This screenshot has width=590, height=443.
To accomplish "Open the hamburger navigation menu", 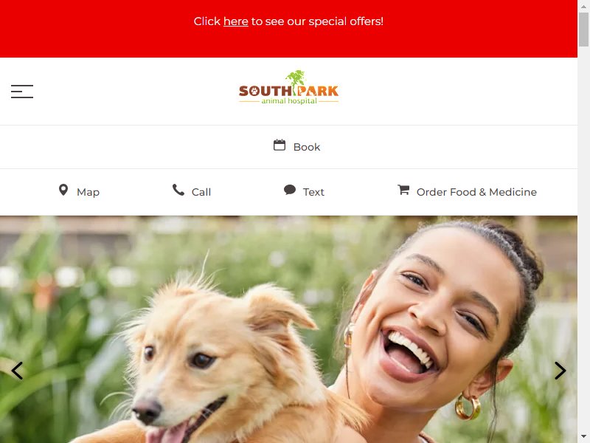I will 22,92.
